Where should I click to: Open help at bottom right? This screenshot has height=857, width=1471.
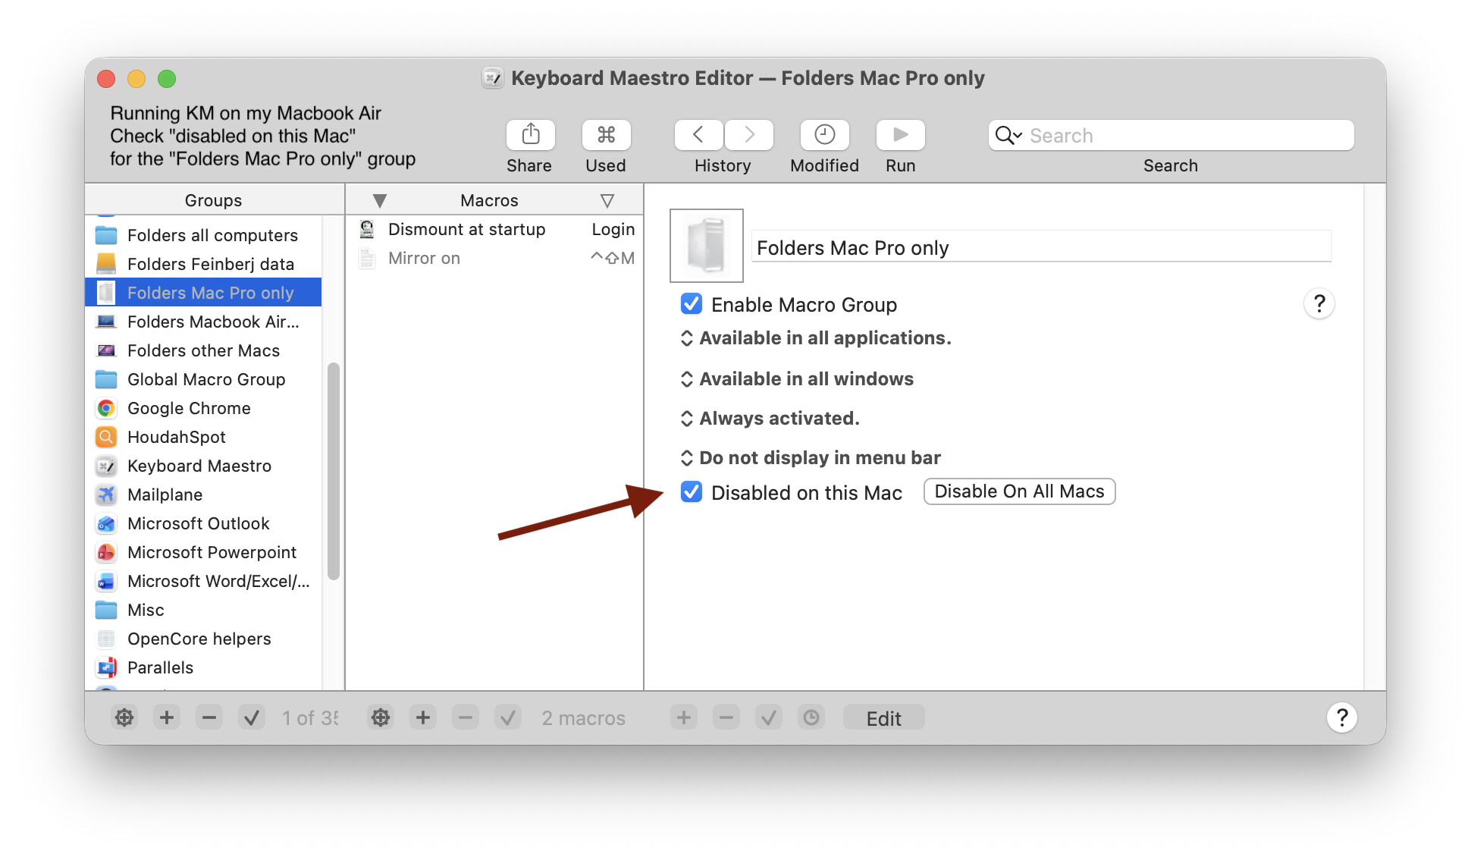click(x=1341, y=717)
